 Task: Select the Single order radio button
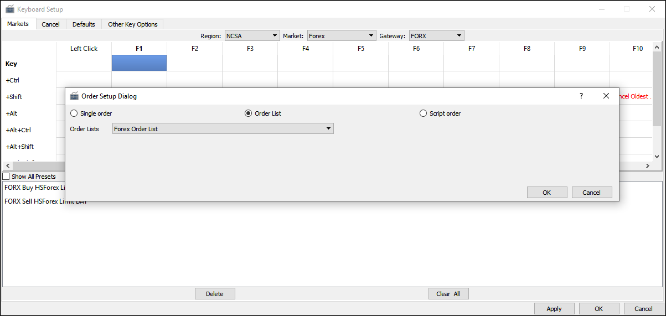click(75, 113)
